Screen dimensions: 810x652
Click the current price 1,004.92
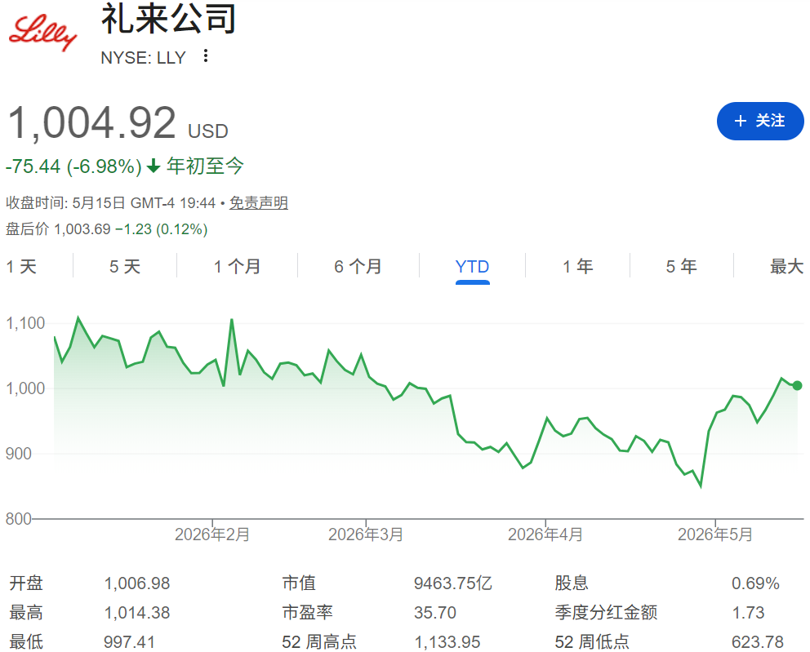pos(92,123)
